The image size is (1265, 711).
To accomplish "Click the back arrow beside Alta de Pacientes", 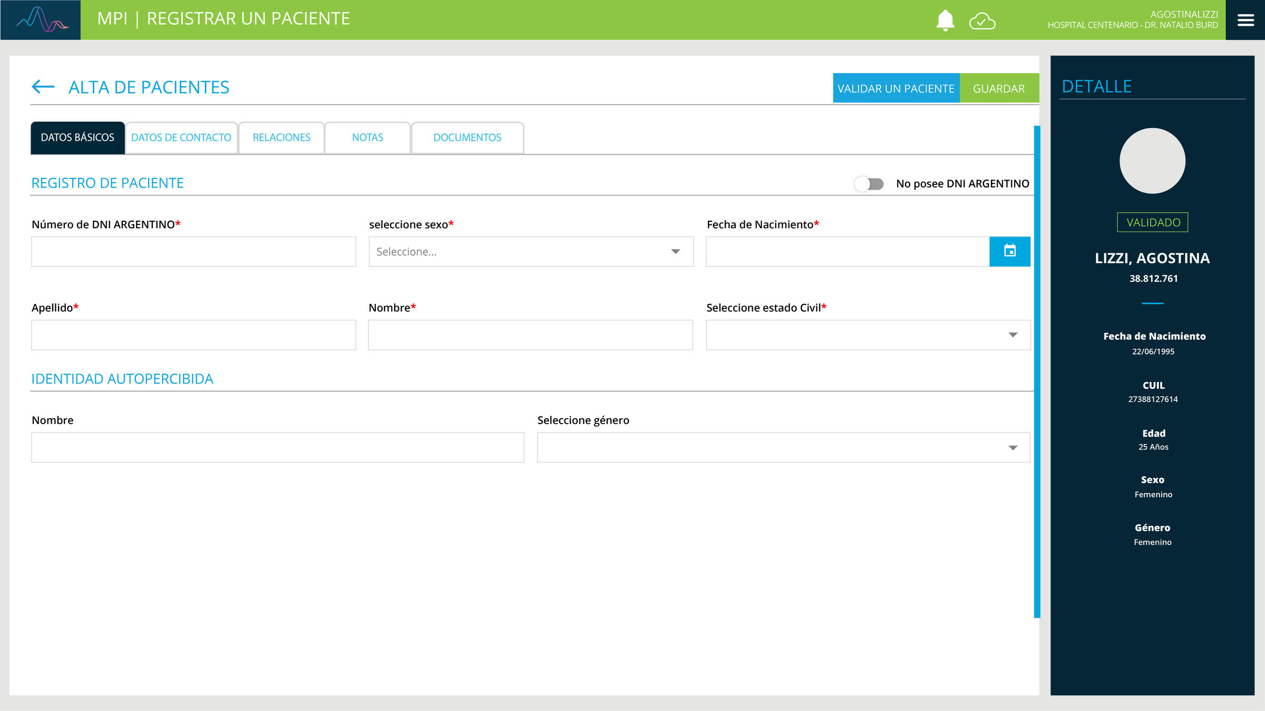I will point(43,87).
